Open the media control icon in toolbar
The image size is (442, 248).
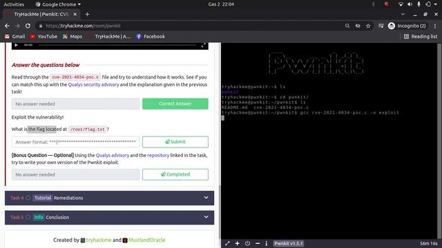point(381,26)
